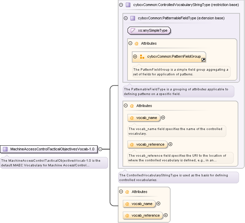Click the PatternFieldGroup orange group icon
Image resolution: width=245 pixels, height=223 pixels.
[142, 57]
